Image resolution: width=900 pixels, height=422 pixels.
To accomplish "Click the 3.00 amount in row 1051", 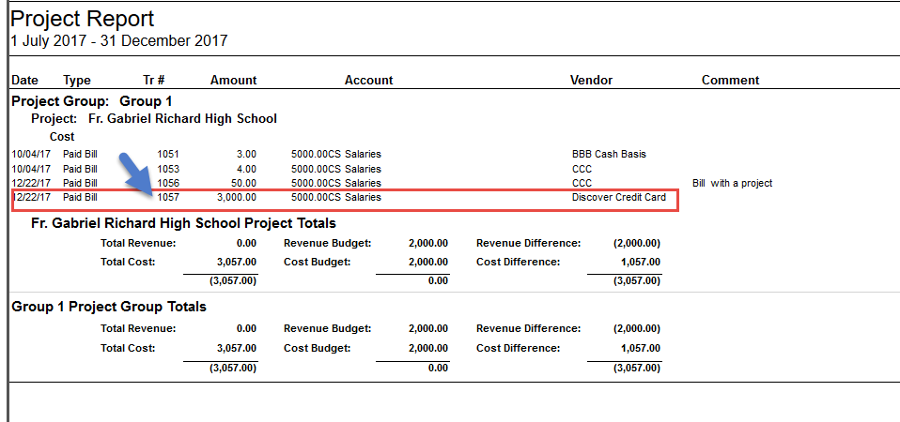I will pyautogui.click(x=248, y=154).
